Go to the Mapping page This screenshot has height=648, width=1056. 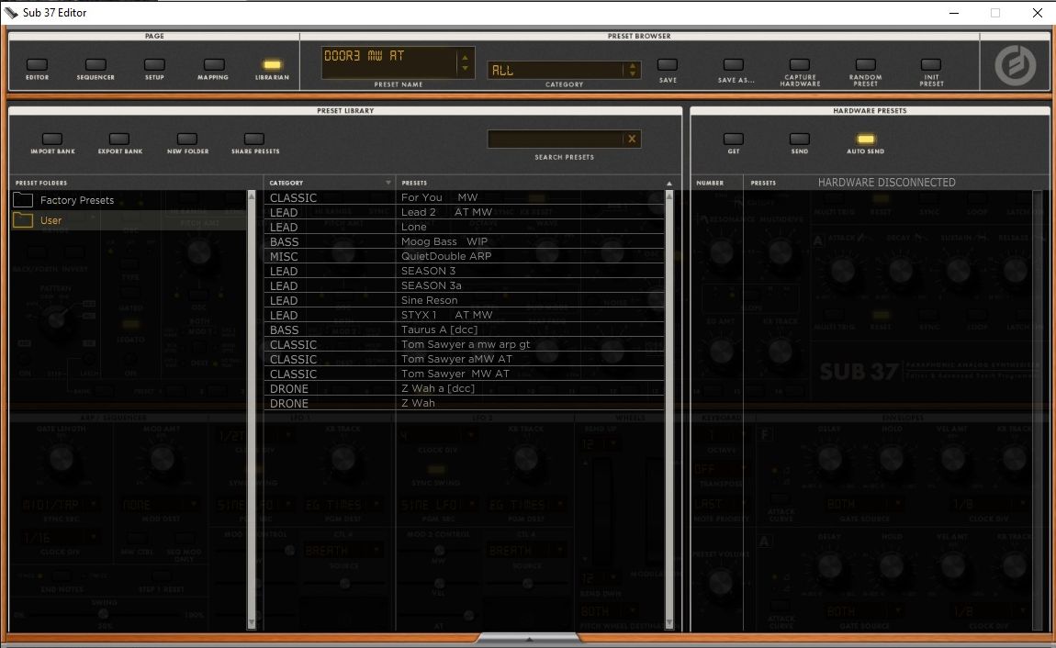(x=213, y=64)
